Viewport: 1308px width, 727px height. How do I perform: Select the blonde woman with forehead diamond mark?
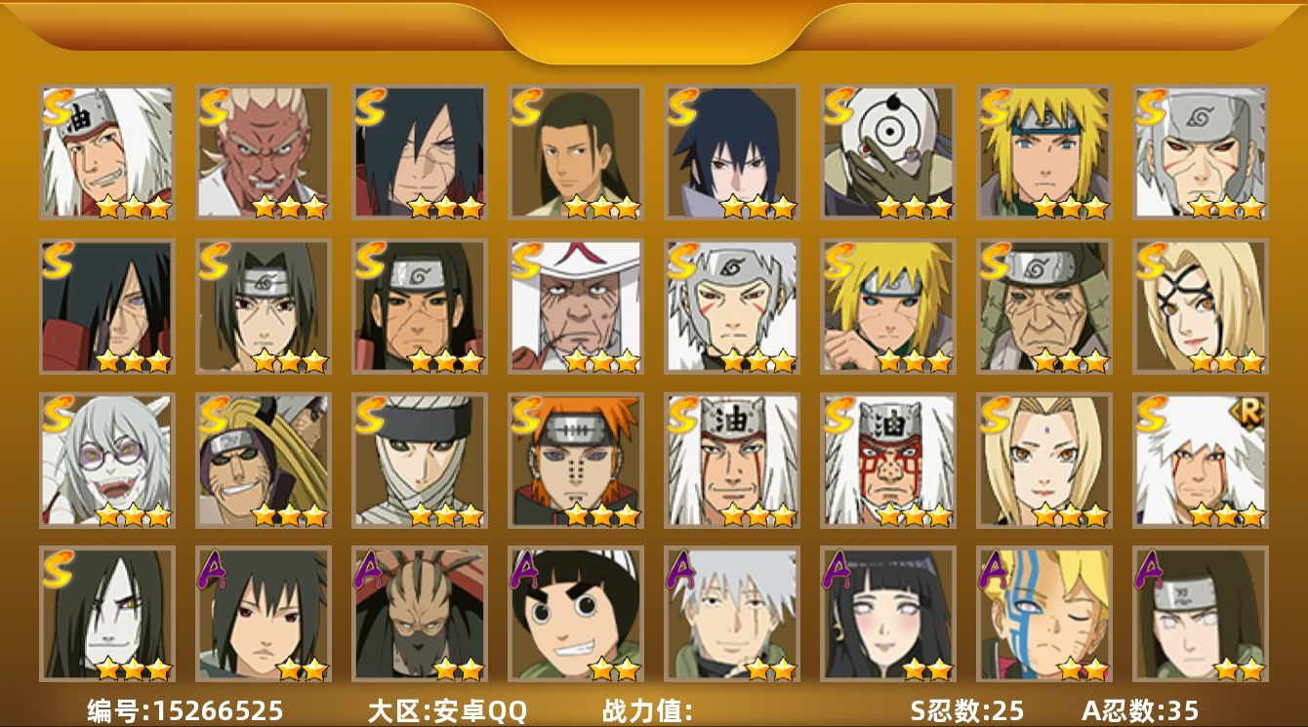point(1043,461)
